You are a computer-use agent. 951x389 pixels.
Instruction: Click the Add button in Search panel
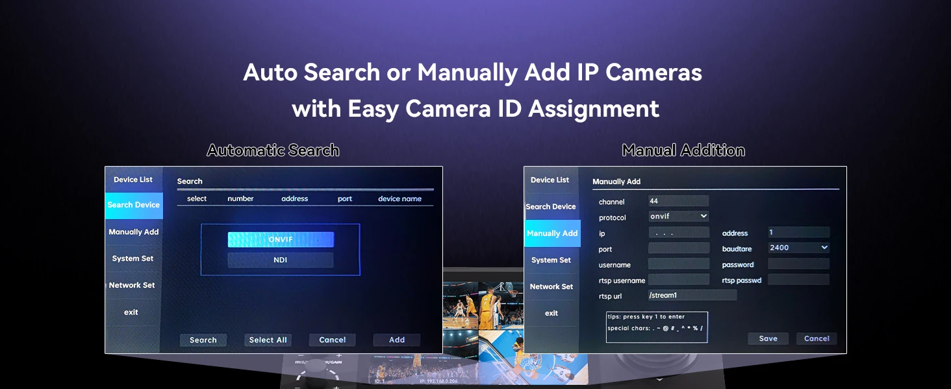(x=396, y=340)
